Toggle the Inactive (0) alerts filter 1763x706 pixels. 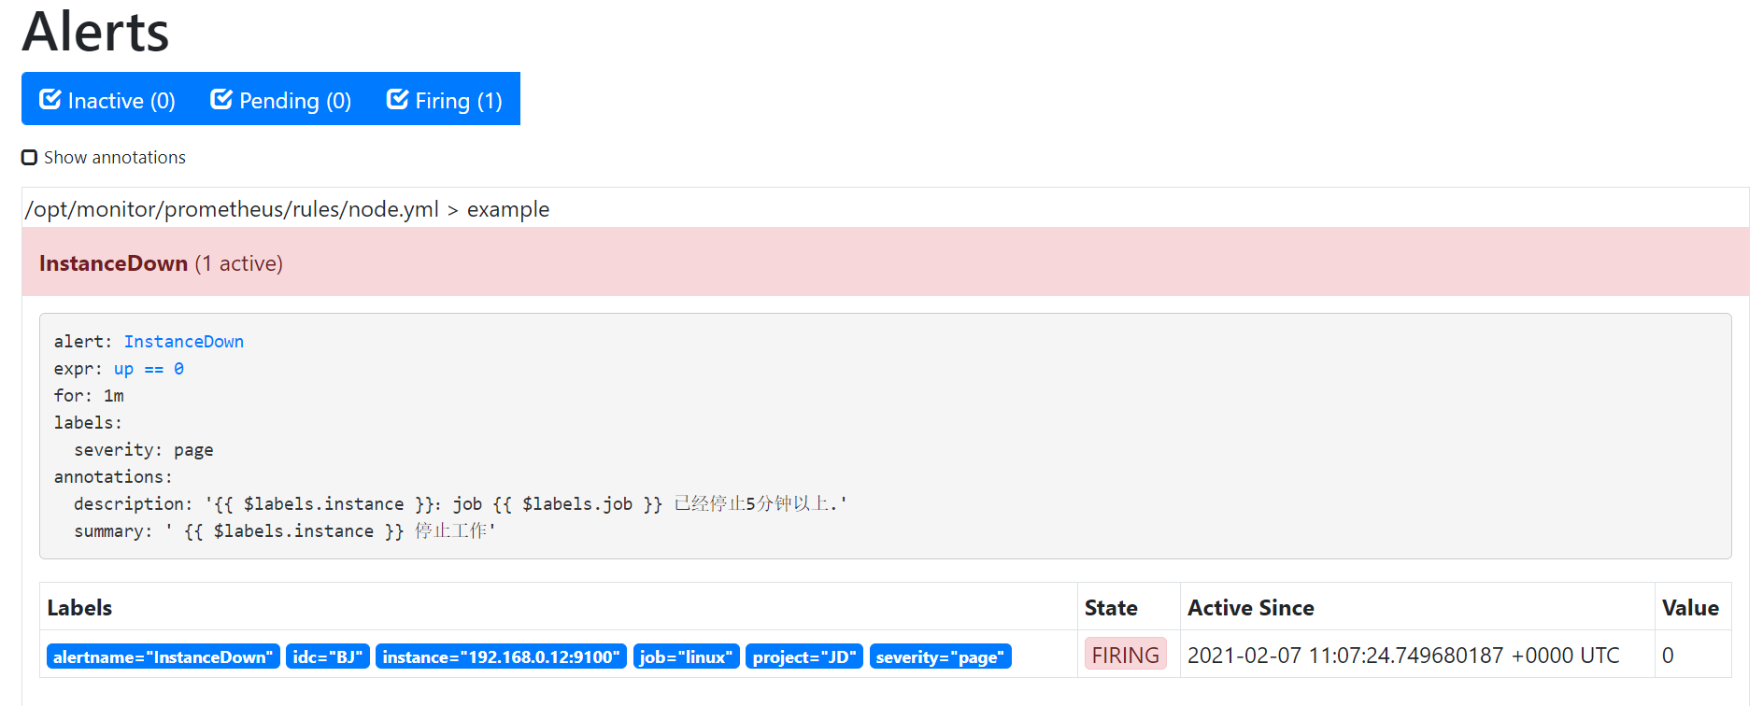(x=107, y=99)
